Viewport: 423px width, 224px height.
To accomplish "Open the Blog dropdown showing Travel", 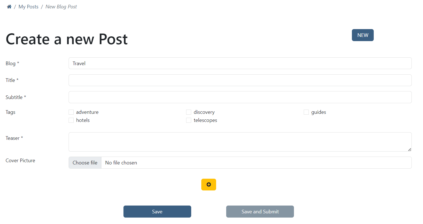I will (240, 63).
